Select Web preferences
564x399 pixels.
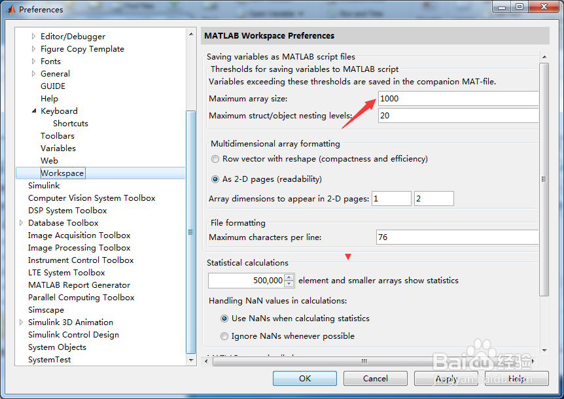(49, 161)
